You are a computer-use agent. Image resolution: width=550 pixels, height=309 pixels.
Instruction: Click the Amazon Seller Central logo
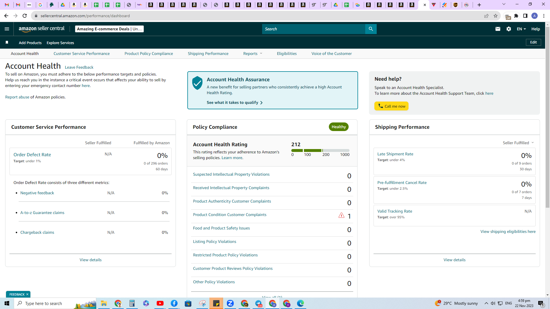[x=42, y=29]
